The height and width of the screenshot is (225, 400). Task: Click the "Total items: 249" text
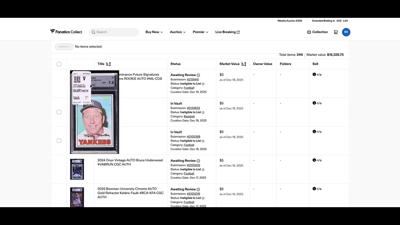pos(291,55)
